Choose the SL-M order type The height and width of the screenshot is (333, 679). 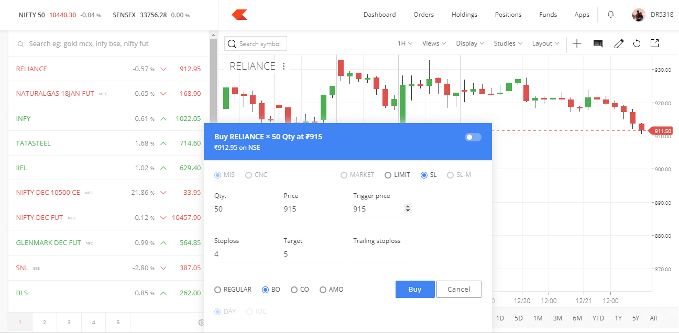pos(451,175)
